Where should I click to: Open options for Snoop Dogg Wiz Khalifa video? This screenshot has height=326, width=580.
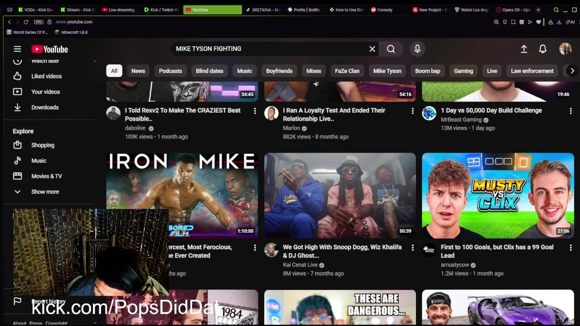[x=412, y=248]
